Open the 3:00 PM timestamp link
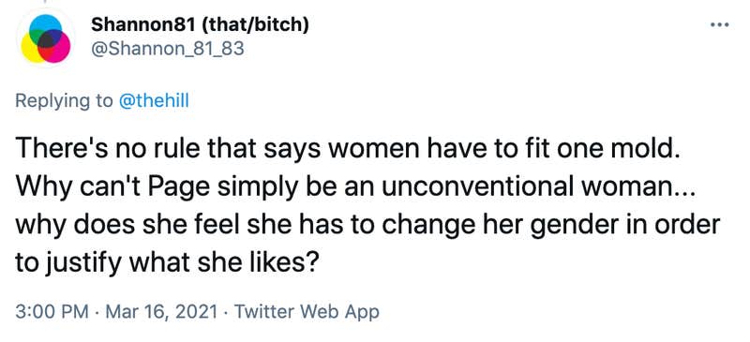 click(x=52, y=312)
